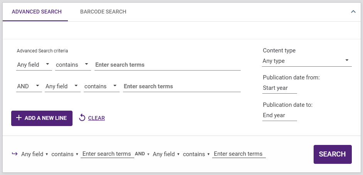
Task: Collapse the search panel with the chevron
Action: (353, 12)
